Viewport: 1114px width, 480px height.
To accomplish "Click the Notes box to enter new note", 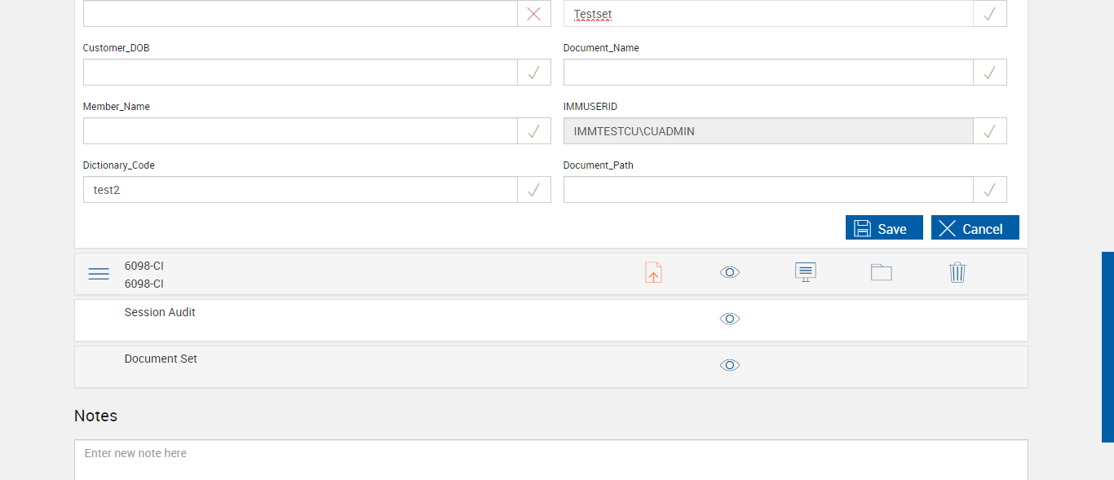I will coord(550,458).
